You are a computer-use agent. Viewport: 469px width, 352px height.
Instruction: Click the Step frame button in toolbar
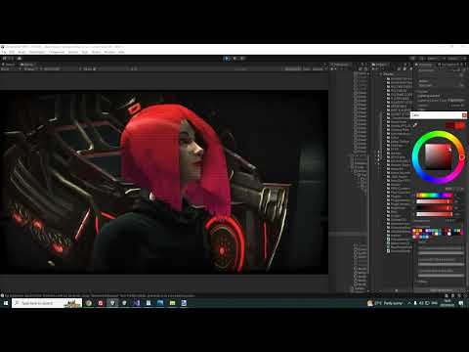pos(242,59)
